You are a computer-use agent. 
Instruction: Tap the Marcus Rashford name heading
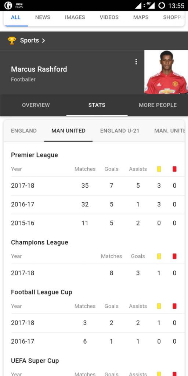click(39, 69)
